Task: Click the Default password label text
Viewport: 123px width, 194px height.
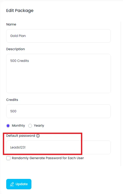Action: tap(20, 136)
